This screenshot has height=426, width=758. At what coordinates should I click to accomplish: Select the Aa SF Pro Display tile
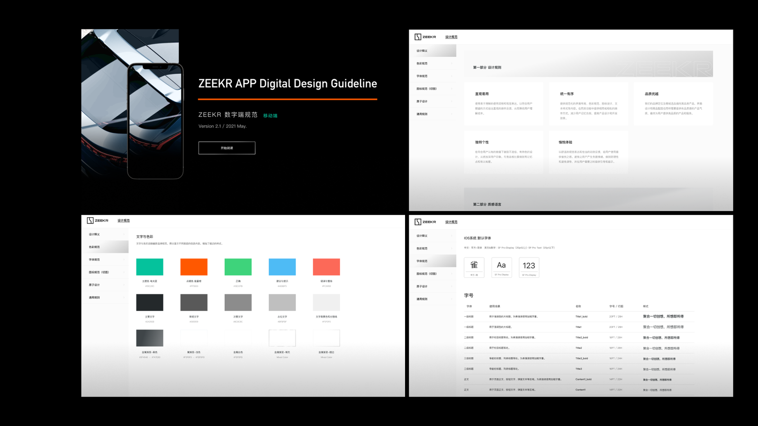[x=501, y=267]
